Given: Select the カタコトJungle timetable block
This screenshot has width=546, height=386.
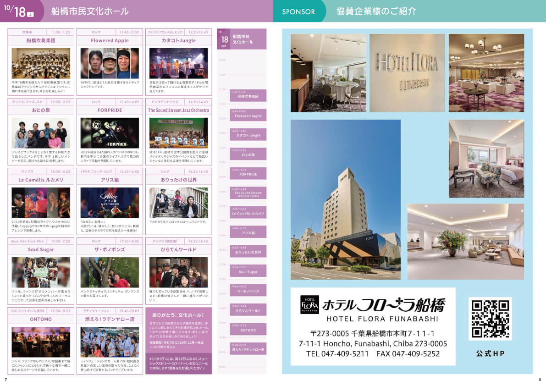Looking at the screenshot, I should pos(248,134).
